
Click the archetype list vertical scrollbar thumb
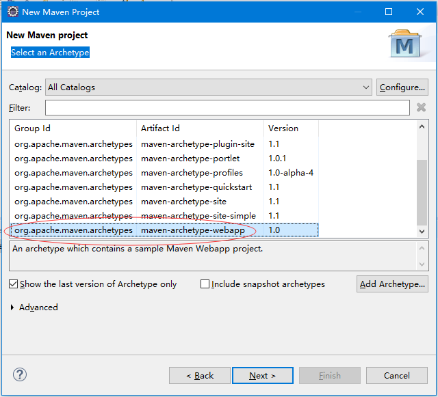422,193
